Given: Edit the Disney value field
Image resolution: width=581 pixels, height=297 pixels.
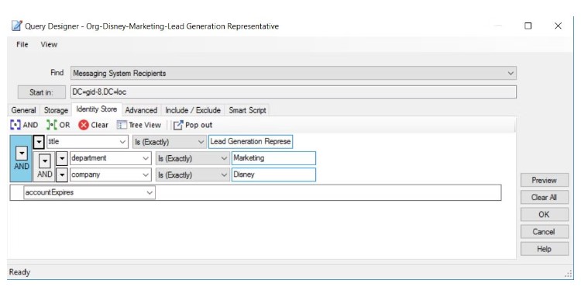Looking at the screenshot, I should tap(273, 174).
